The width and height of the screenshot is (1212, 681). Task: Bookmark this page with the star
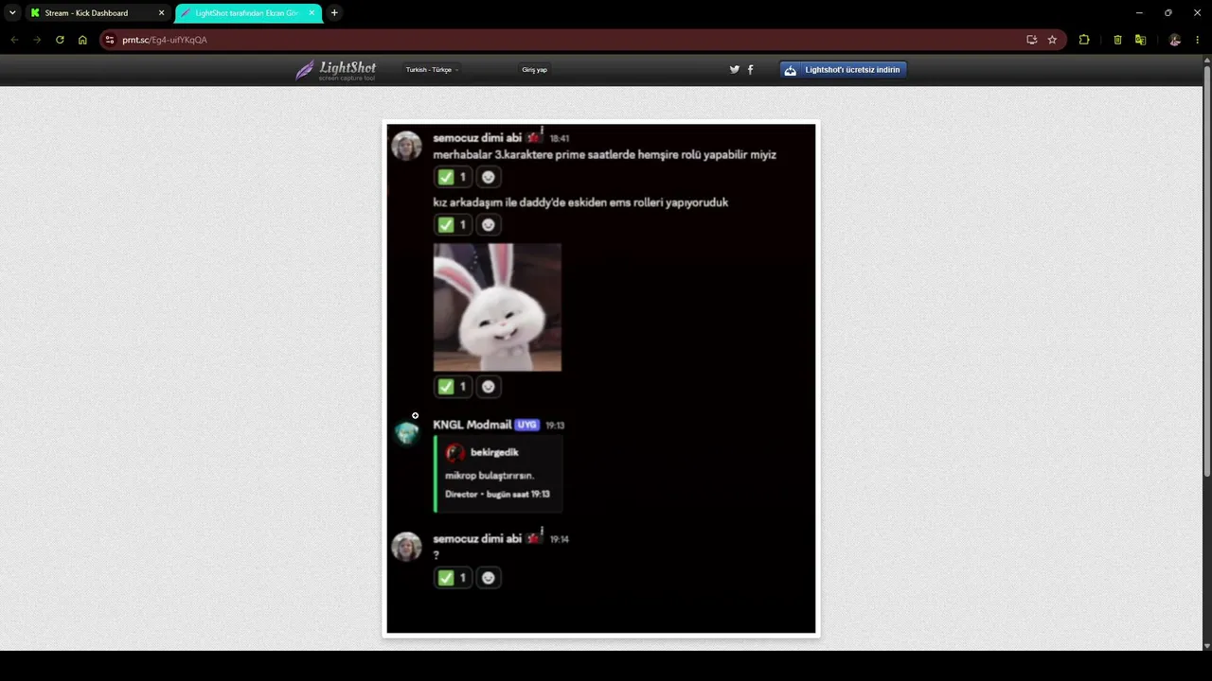pos(1052,40)
